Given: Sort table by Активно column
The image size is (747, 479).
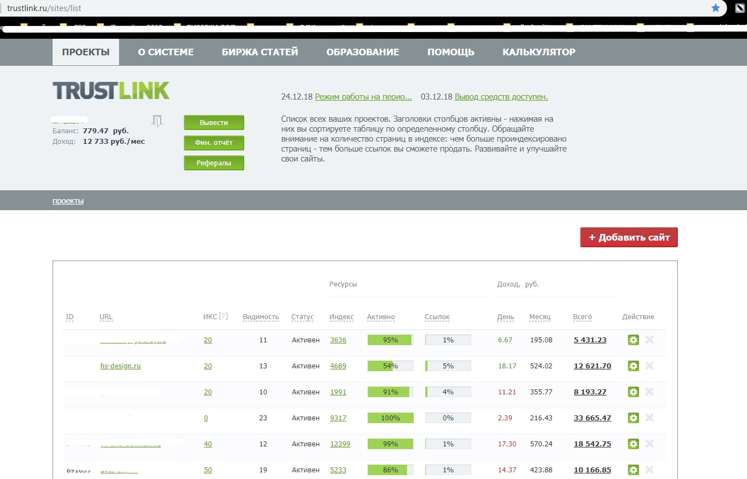Looking at the screenshot, I should point(381,317).
